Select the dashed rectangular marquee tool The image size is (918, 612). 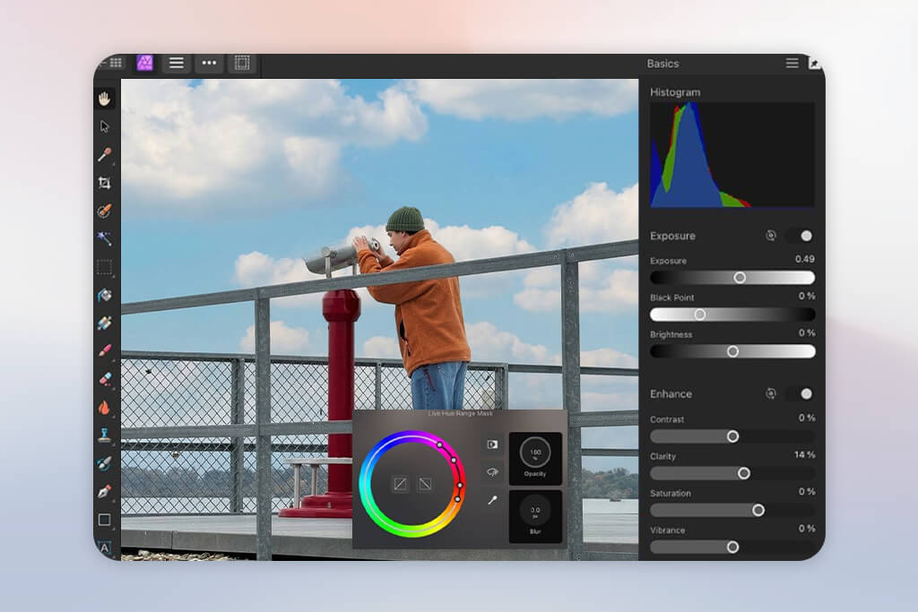(x=105, y=267)
